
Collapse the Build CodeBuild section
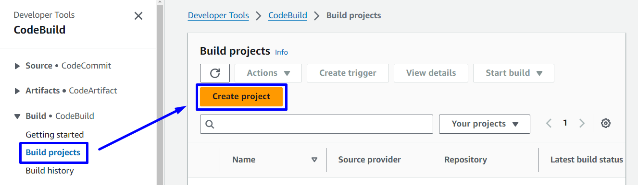18,116
